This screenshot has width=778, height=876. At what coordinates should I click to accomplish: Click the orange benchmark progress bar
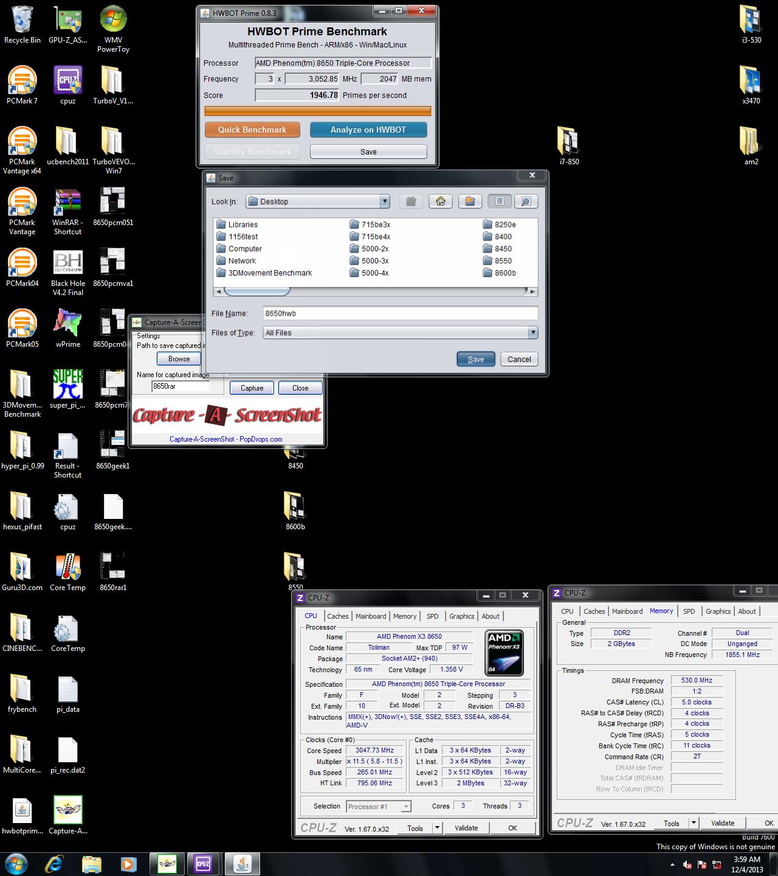[x=318, y=111]
